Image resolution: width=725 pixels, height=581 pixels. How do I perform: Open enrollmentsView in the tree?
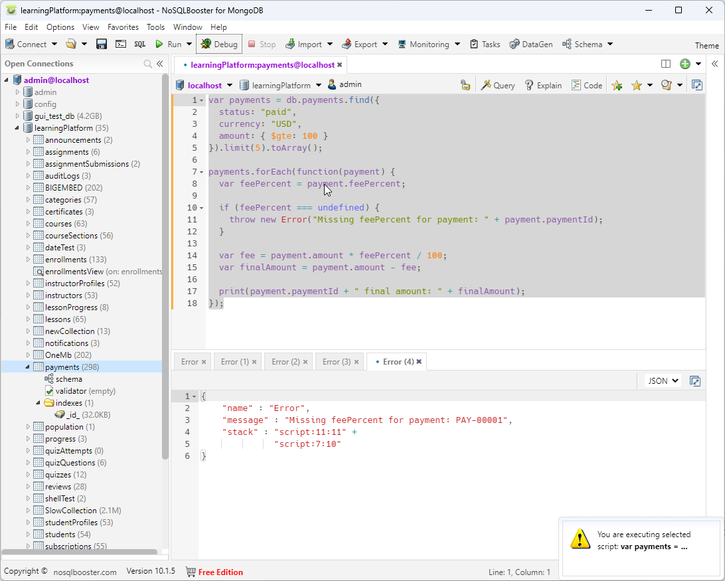coord(98,272)
